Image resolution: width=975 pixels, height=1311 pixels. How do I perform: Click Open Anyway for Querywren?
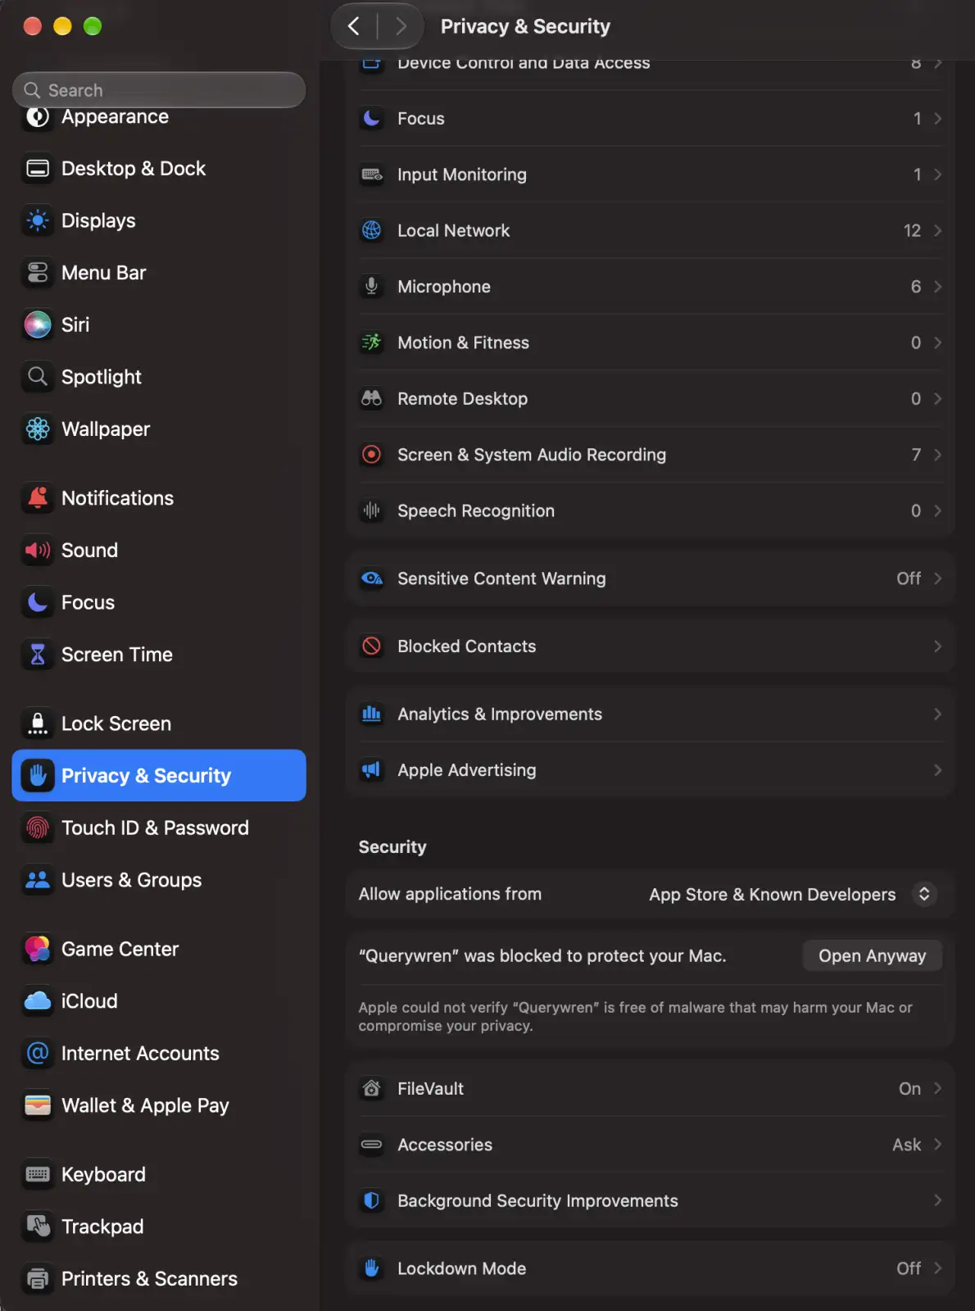(x=872, y=955)
